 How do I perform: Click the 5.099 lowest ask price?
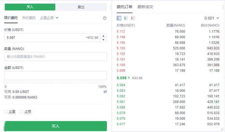point(121,70)
